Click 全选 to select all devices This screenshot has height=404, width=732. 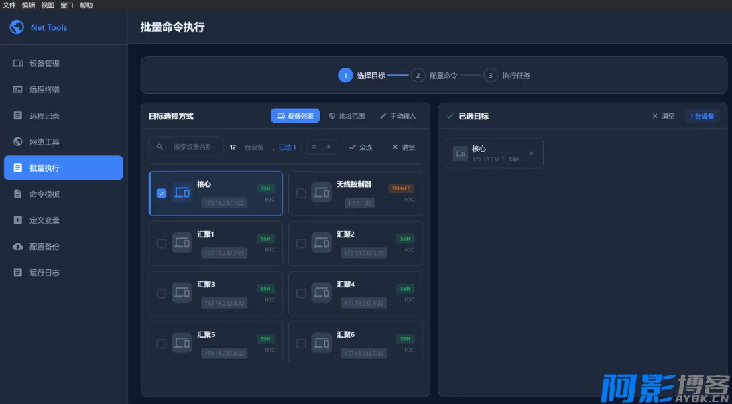[x=361, y=147]
